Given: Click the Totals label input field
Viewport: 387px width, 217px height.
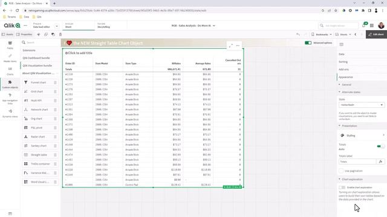Looking at the screenshot, I should [x=358, y=162].
